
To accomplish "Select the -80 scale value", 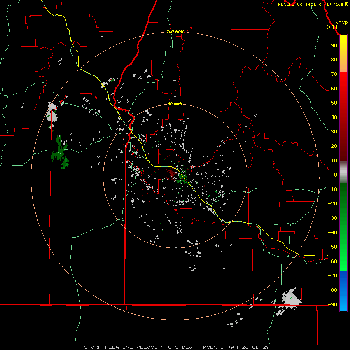I will [x=332, y=290].
